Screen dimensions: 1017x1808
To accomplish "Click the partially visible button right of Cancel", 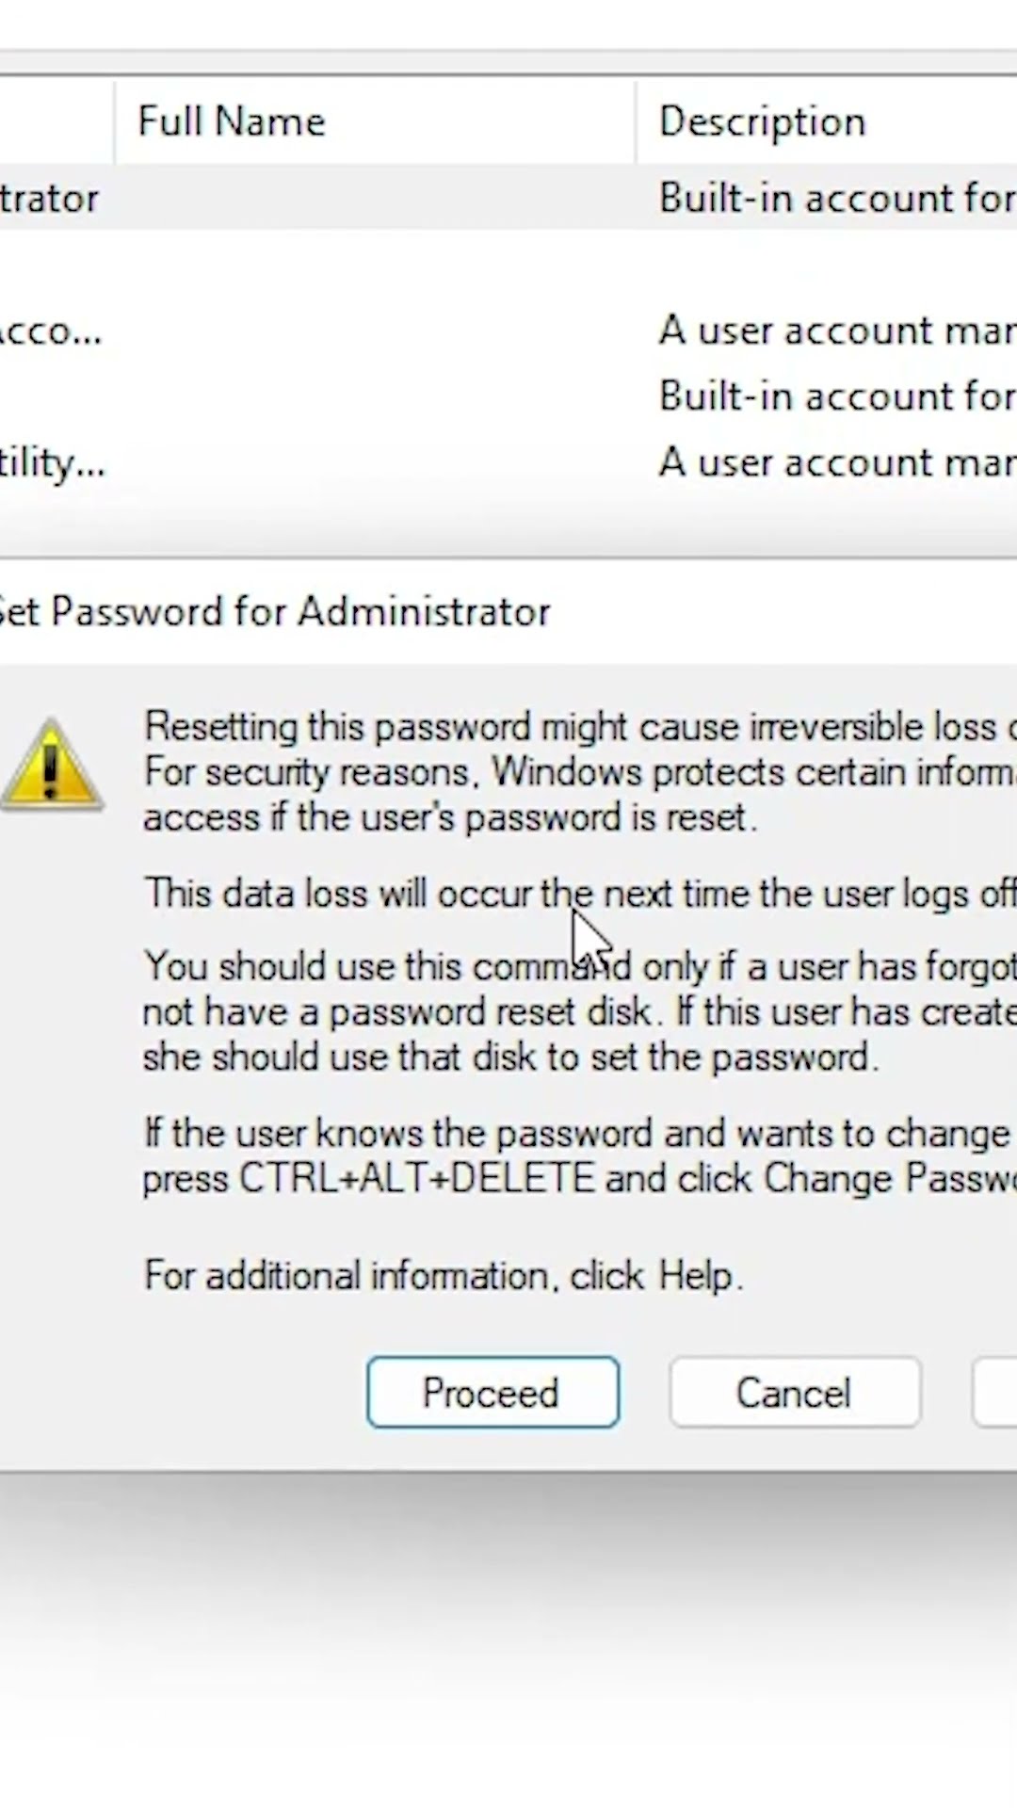I will [x=995, y=1392].
